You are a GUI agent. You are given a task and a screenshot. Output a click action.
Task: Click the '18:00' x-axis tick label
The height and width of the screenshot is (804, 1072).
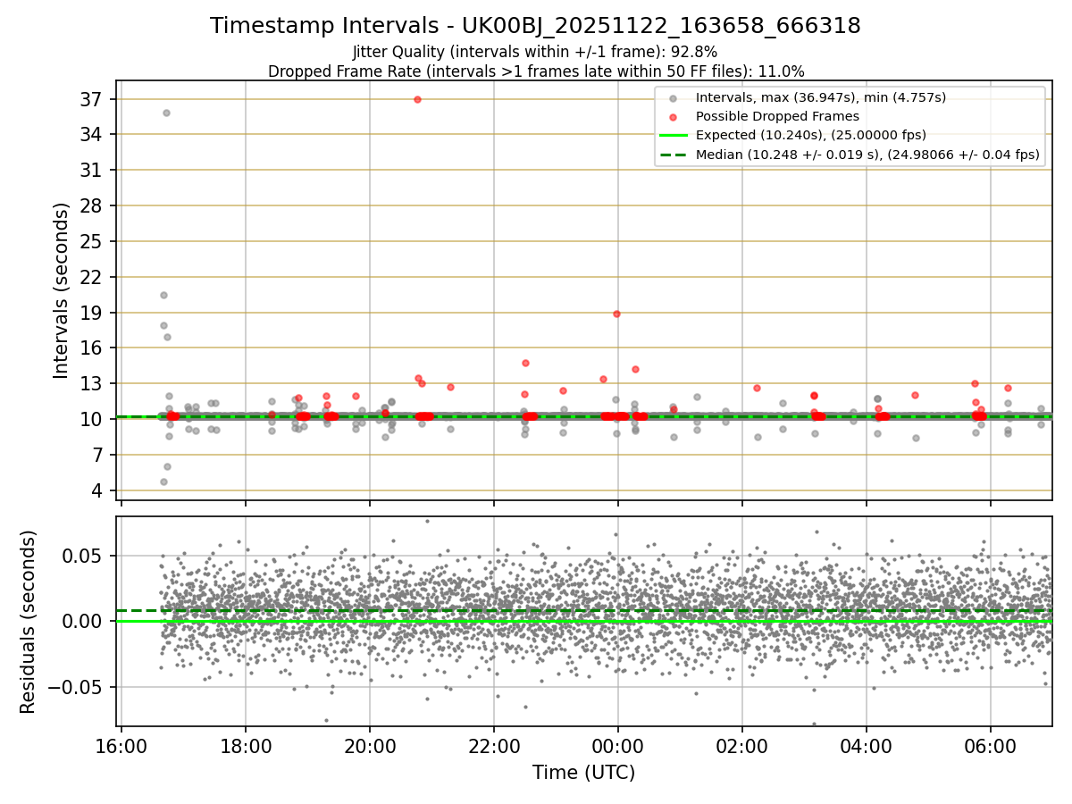246,747
